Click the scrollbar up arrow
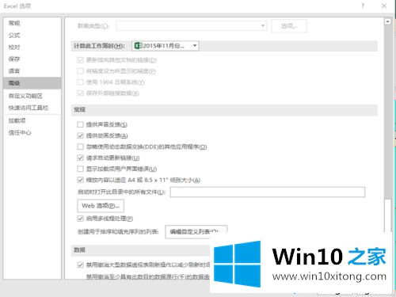The image size is (396, 297). click(x=387, y=21)
